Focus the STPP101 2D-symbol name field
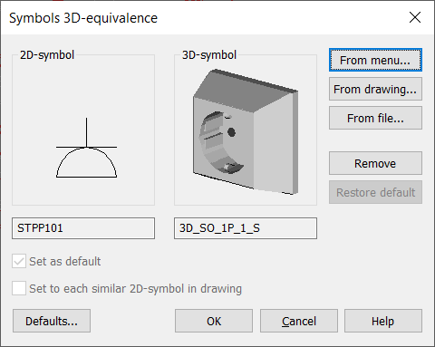Image resolution: width=435 pixels, height=347 pixels. click(x=83, y=228)
